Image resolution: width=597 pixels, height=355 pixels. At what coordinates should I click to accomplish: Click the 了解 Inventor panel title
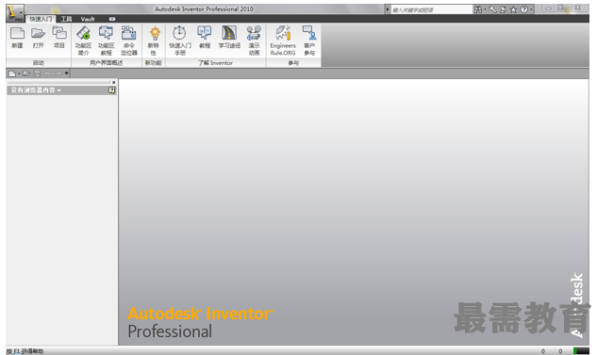coord(215,63)
